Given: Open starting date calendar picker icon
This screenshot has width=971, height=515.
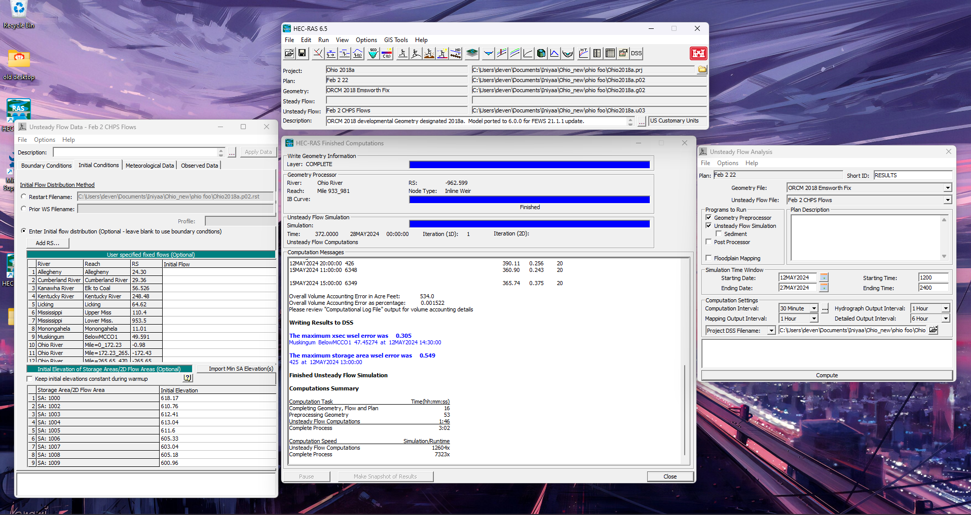Looking at the screenshot, I should 824,278.
